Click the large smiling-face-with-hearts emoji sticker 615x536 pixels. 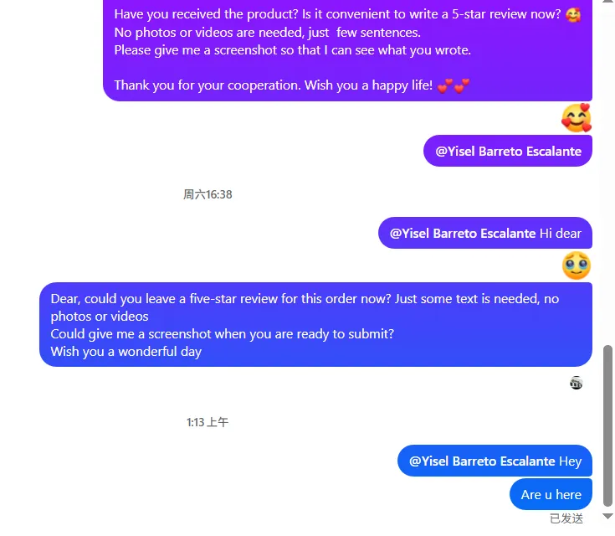tap(577, 118)
